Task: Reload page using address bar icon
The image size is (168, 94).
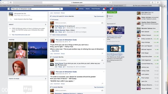Action: (x=110, y=2)
